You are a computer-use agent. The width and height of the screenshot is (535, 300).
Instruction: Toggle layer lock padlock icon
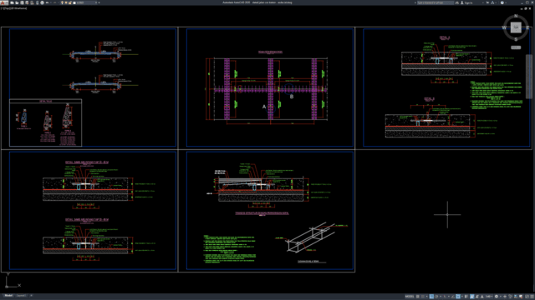tap(70, 2)
